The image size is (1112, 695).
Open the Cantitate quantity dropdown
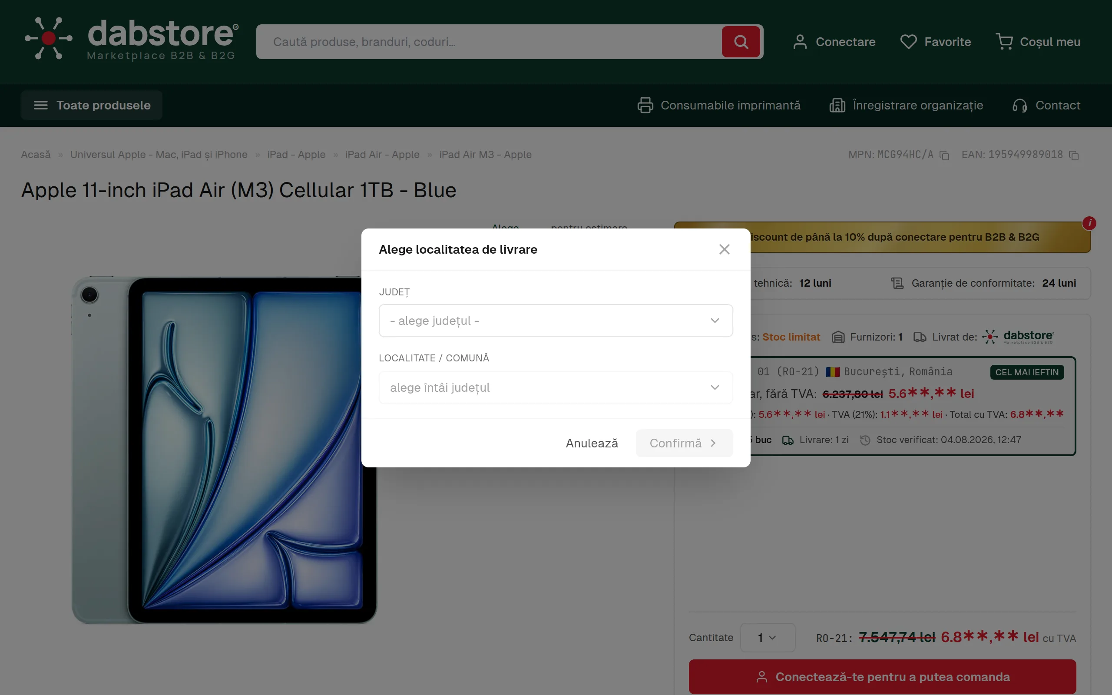[x=768, y=638]
